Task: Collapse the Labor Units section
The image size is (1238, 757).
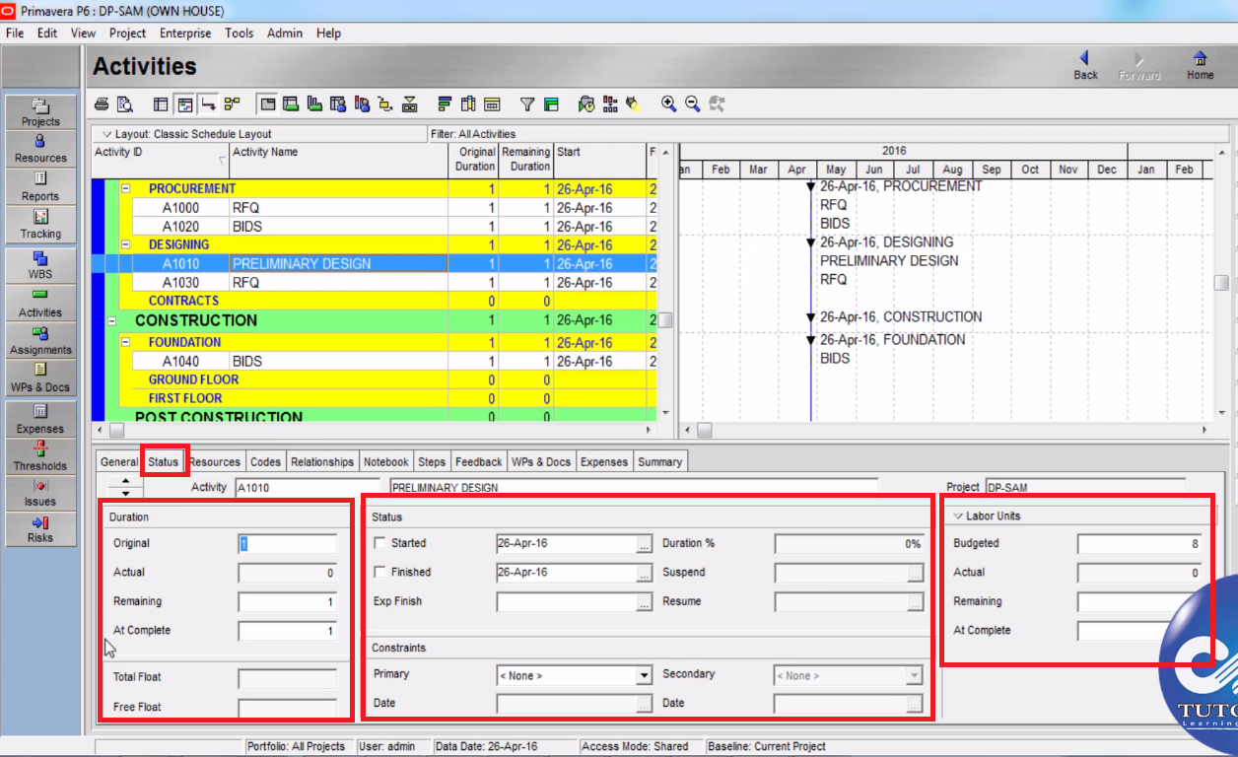Action: (x=955, y=514)
